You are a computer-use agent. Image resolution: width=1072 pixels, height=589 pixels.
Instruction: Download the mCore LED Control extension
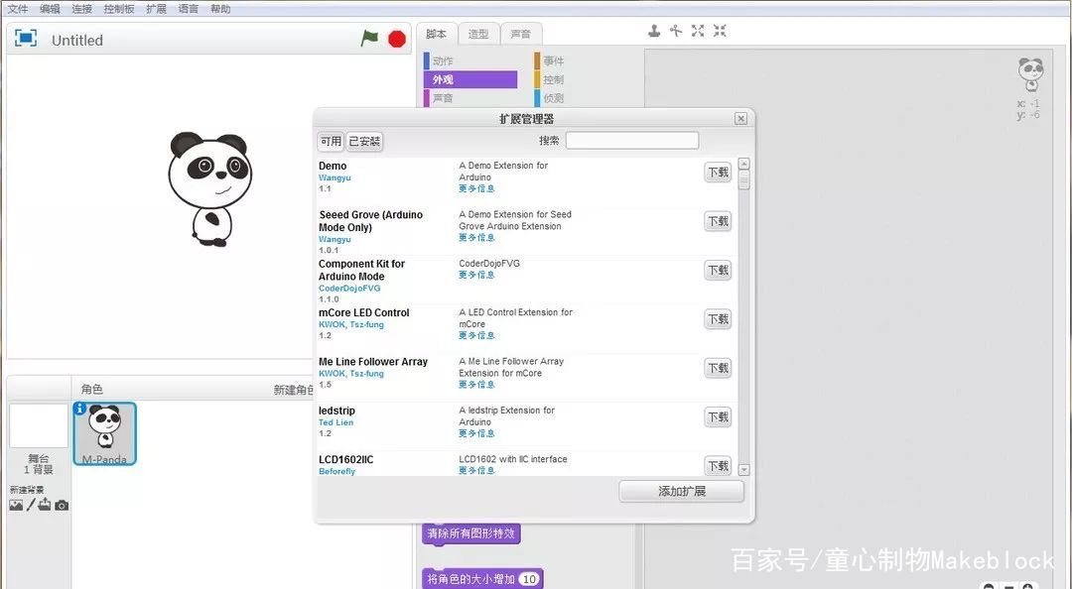[x=718, y=319]
